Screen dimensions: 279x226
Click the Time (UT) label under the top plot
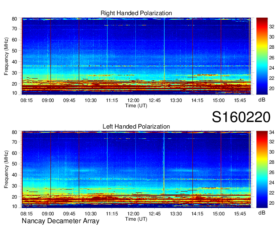[x=136, y=106]
